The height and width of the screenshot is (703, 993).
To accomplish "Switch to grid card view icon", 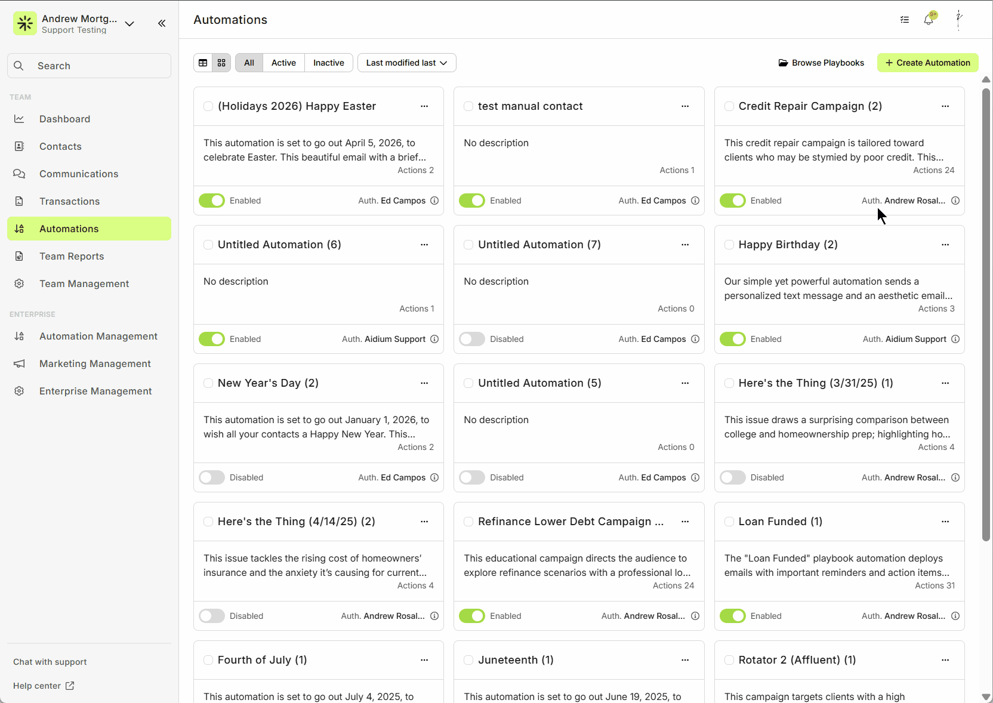I will tap(221, 63).
